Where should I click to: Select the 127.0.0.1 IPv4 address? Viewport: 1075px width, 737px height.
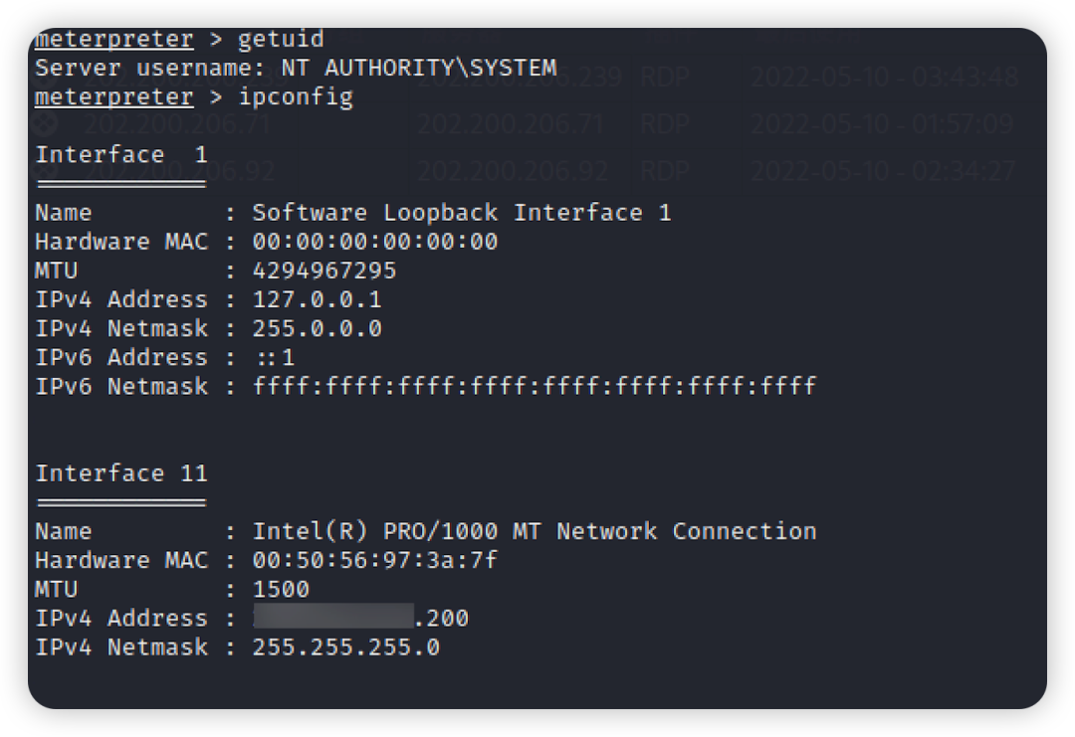click(x=317, y=299)
